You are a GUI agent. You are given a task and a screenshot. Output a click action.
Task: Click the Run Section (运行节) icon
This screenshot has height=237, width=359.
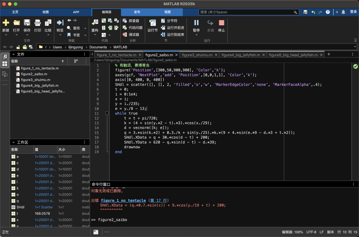click(153, 23)
